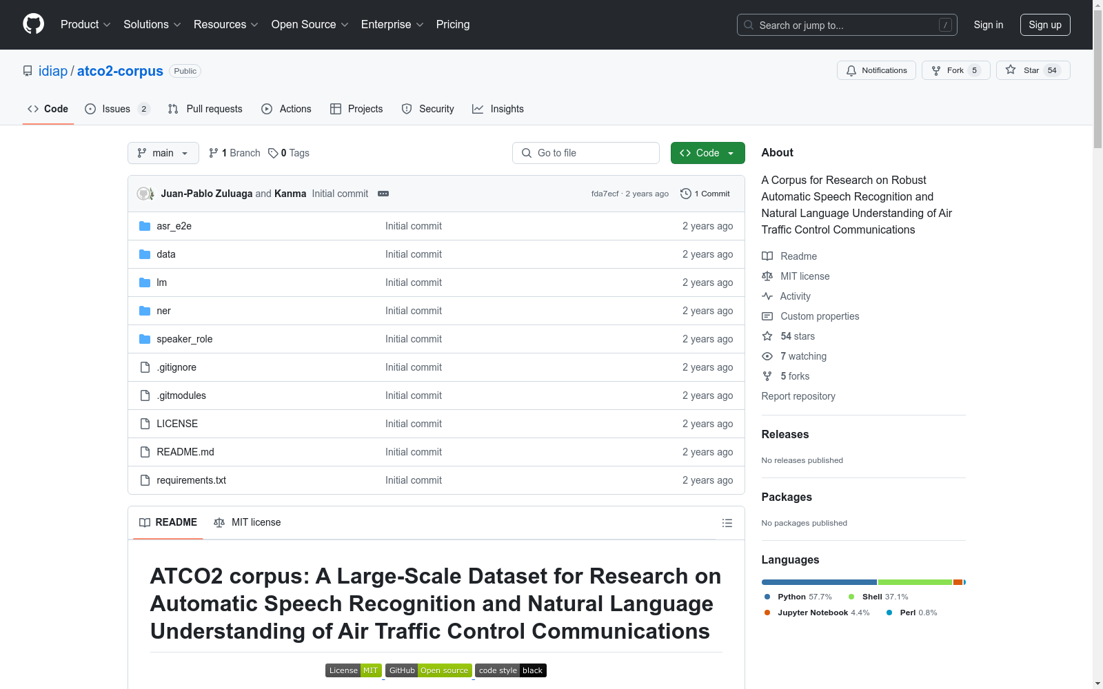Open the ner folder icon
The image size is (1103, 689).
pos(145,311)
